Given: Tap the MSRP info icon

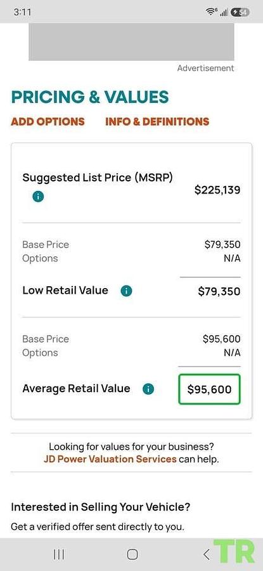Looking at the screenshot, I should coord(38,197).
